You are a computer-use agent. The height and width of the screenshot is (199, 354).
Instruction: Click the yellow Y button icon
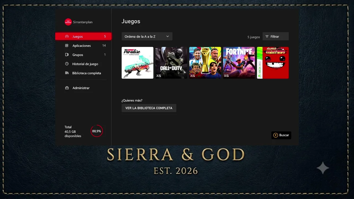coord(275,135)
